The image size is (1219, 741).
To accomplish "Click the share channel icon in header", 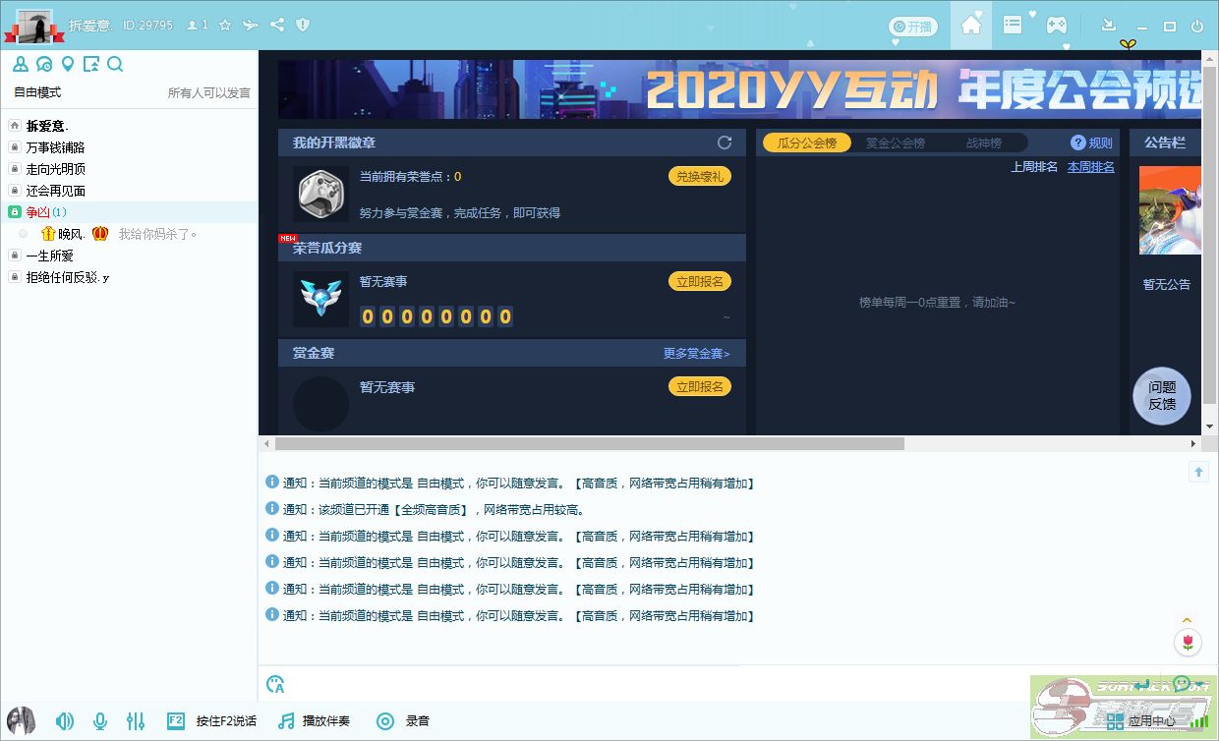I will [x=277, y=25].
